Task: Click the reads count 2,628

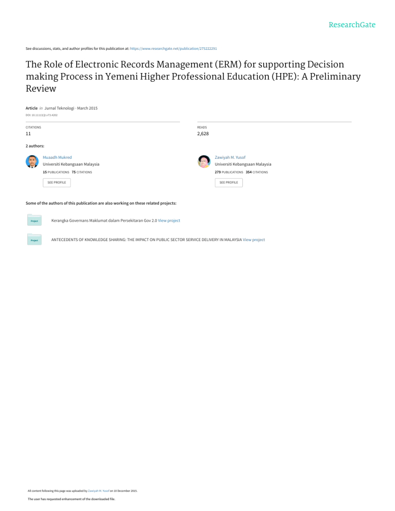Action: (203, 133)
